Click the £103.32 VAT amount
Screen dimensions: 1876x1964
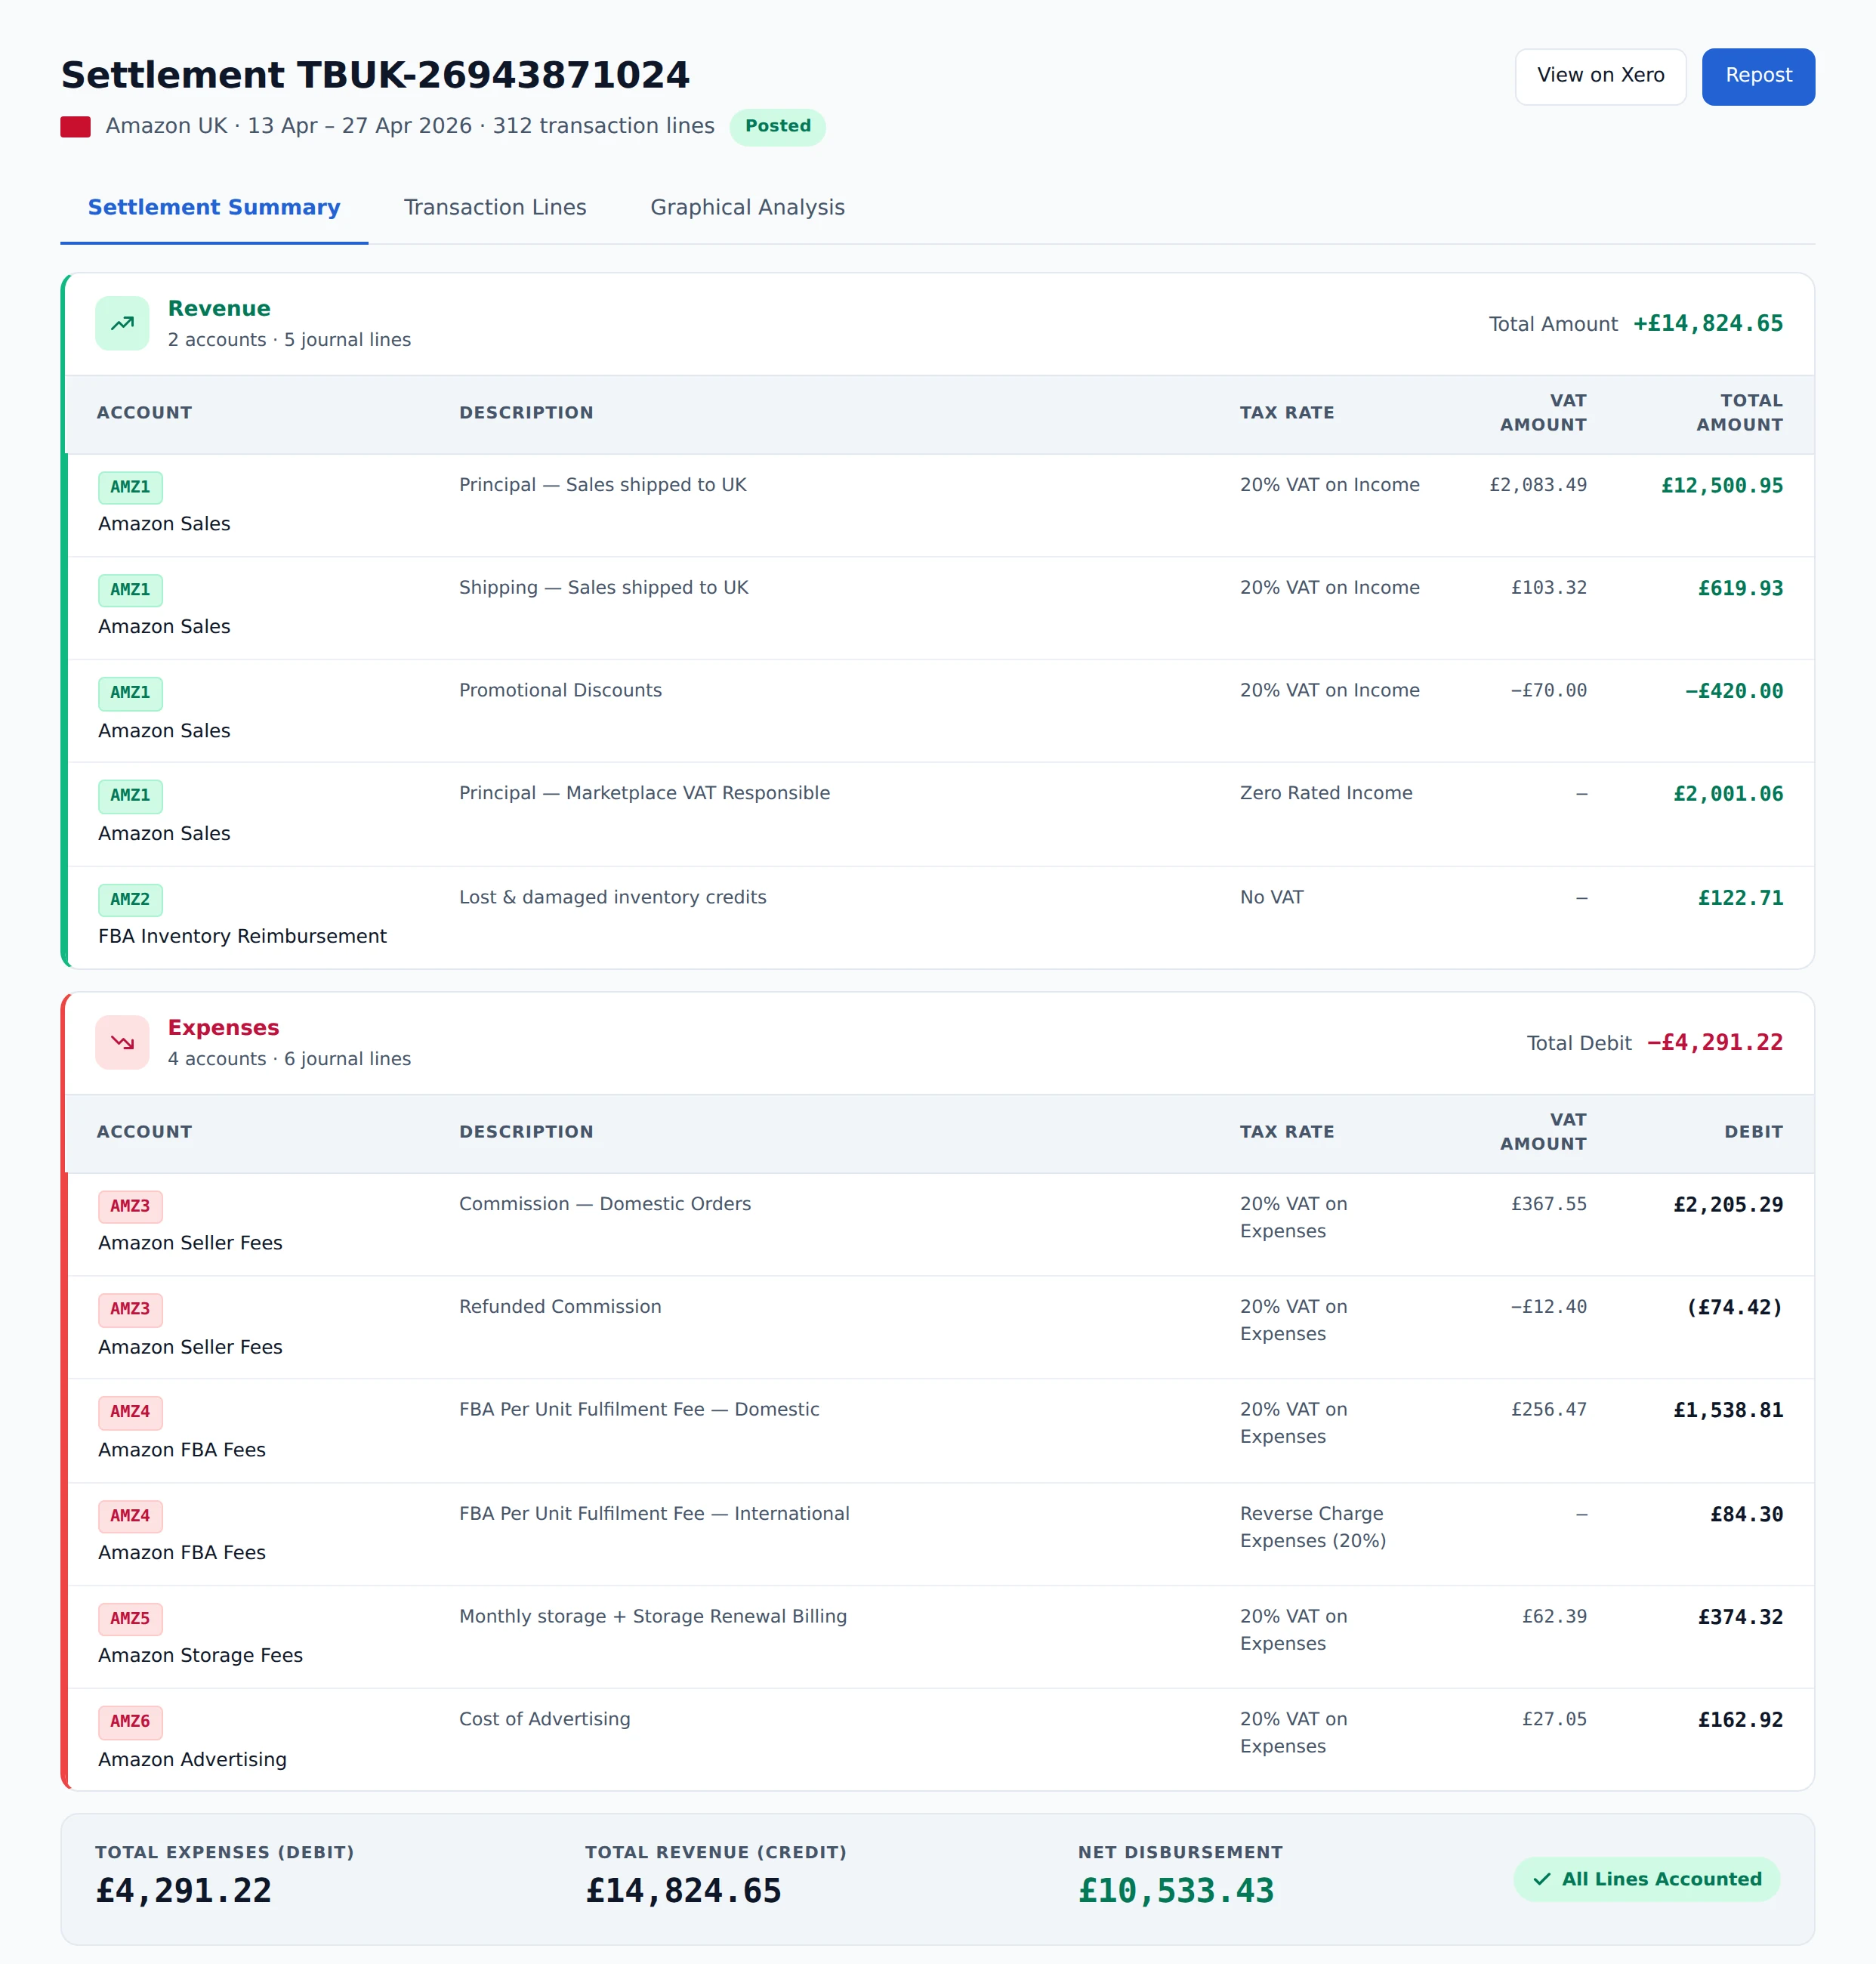(1549, 588)
